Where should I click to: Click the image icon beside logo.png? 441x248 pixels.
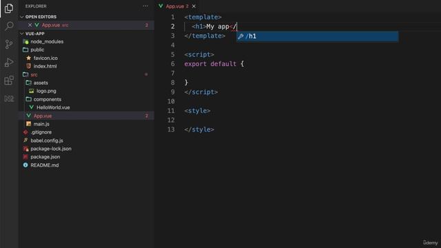coord(31,91)
